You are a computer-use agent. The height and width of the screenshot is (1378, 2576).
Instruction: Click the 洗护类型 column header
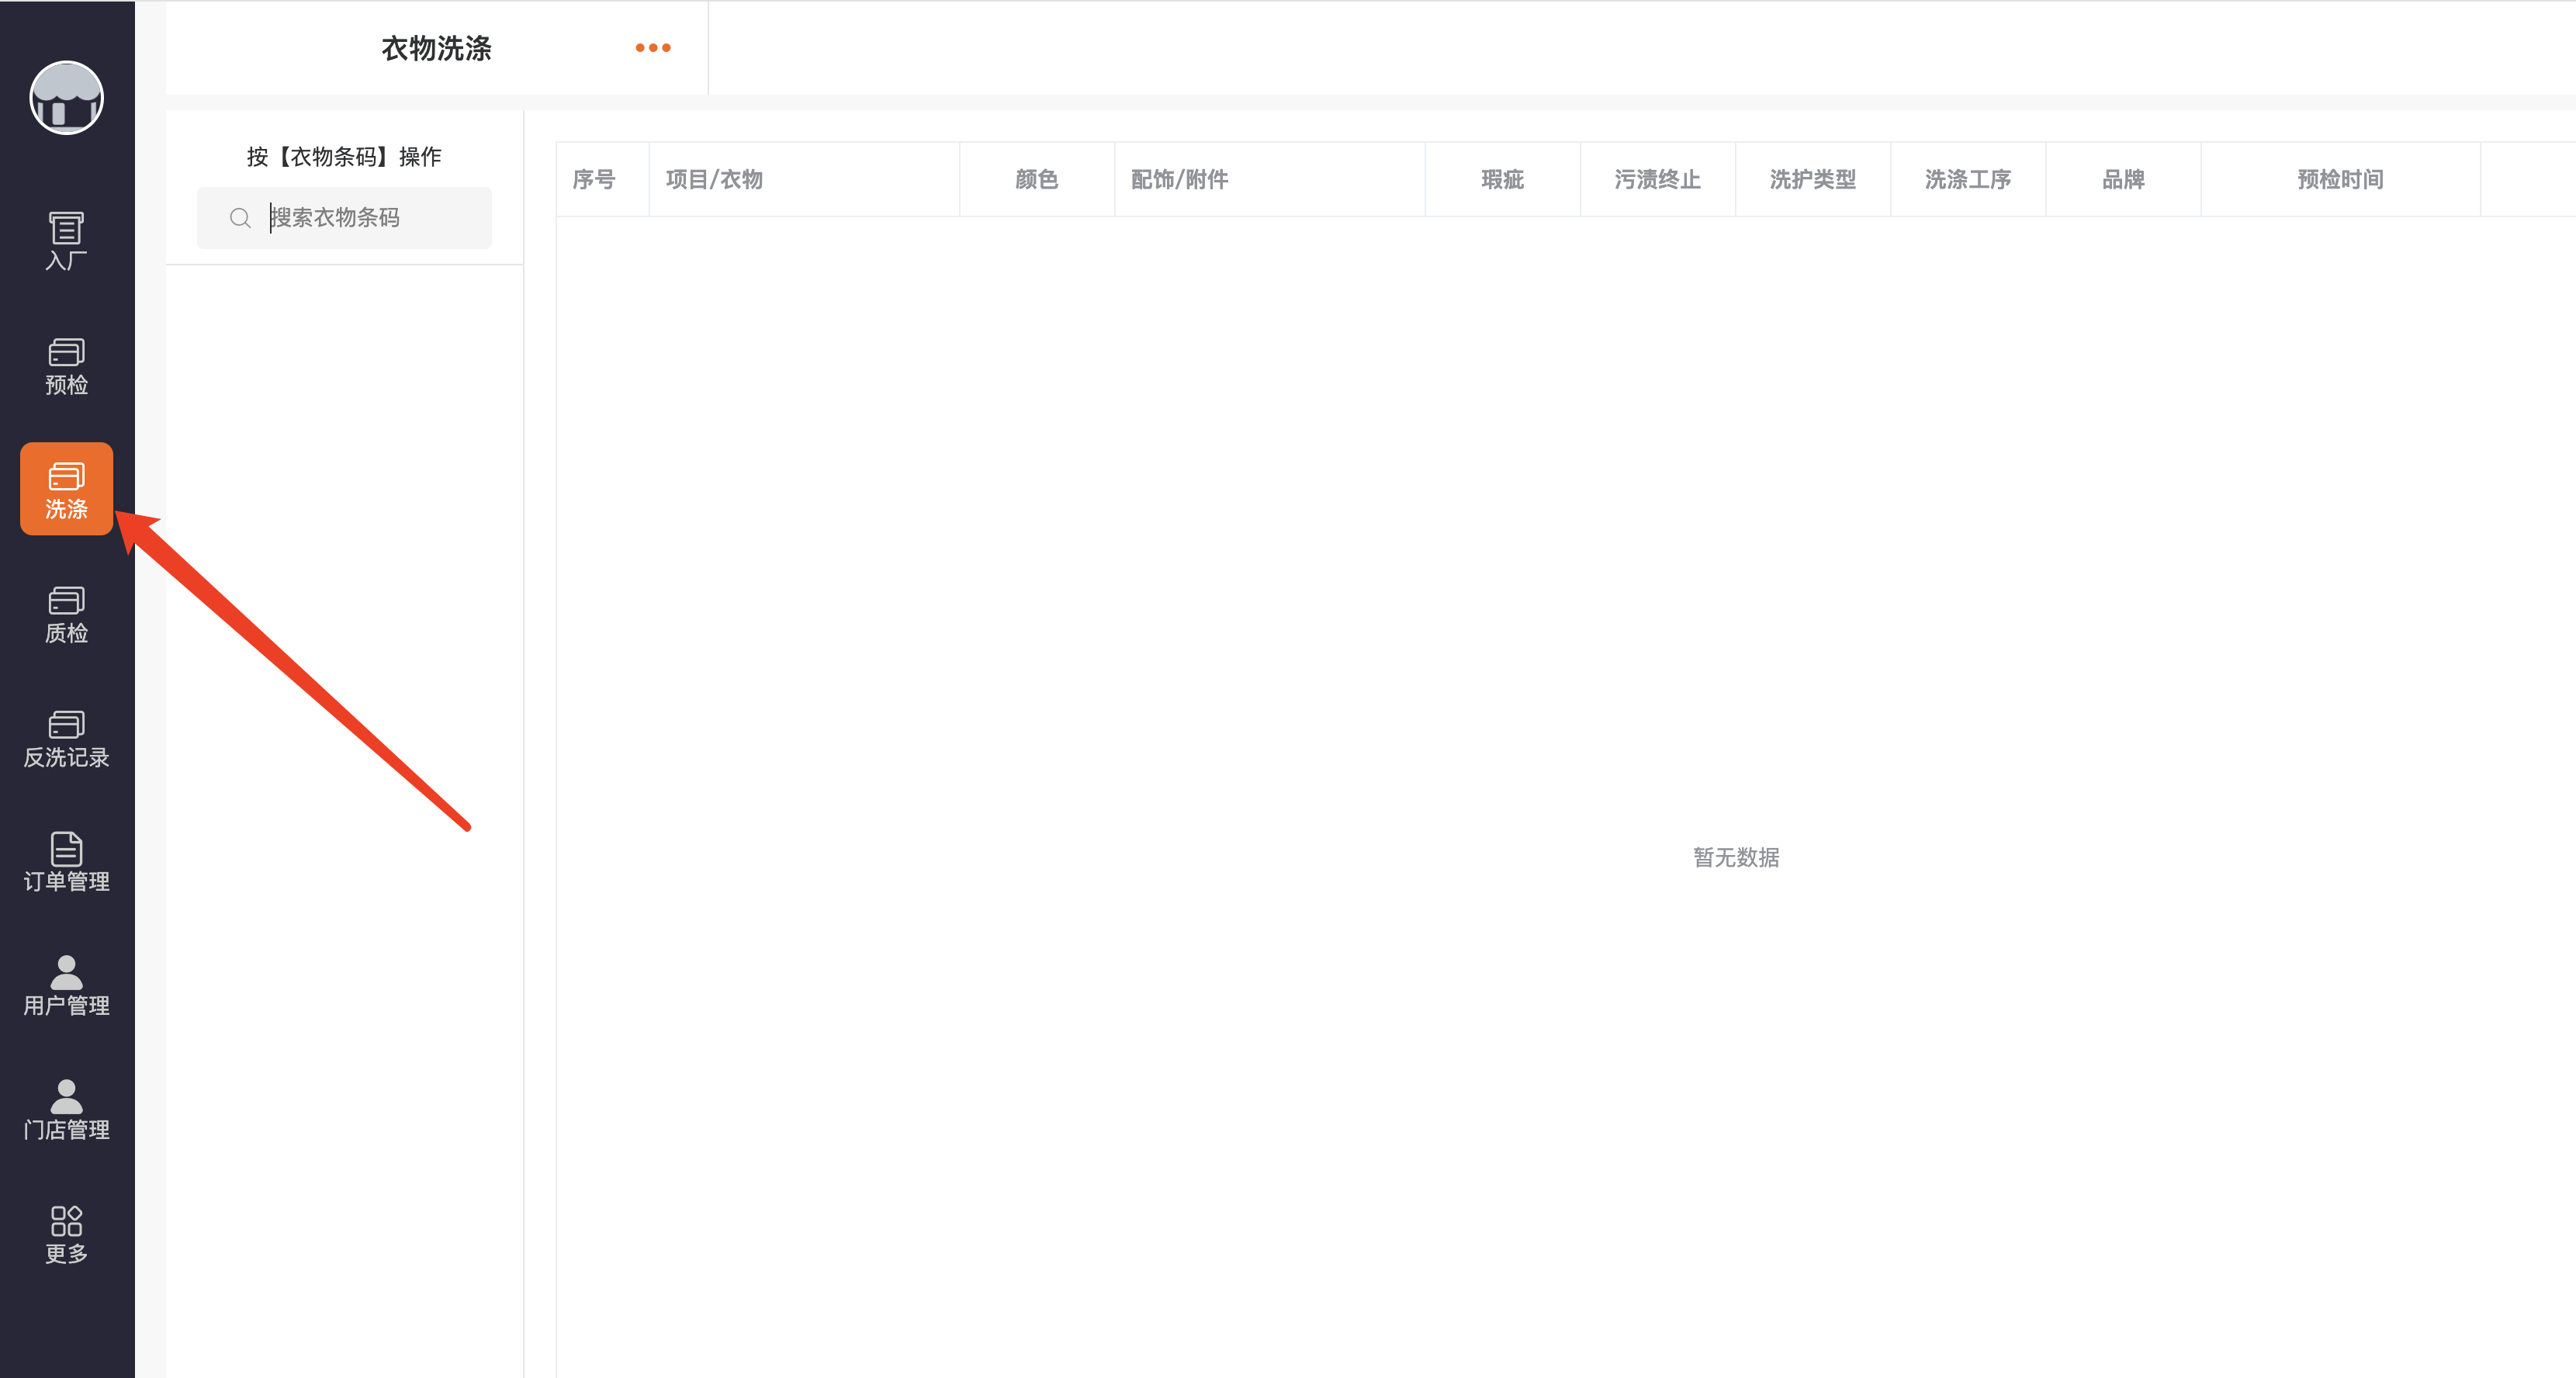1812,180
